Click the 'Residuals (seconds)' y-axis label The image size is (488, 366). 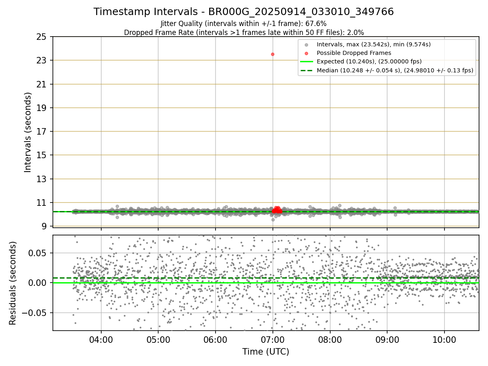[x=13, y=283]
